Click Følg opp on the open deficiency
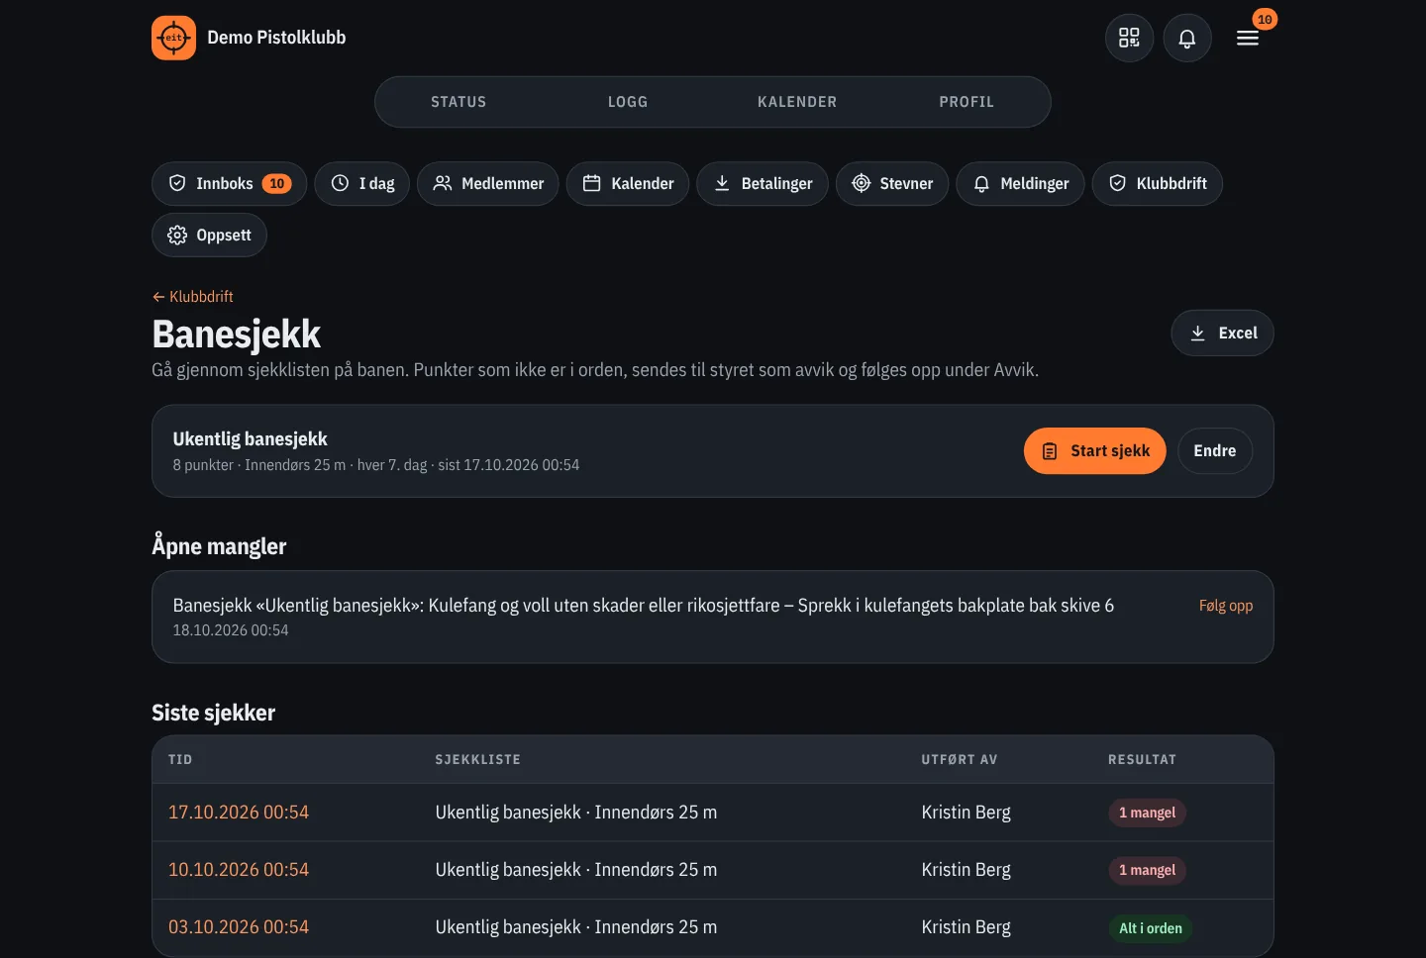Screen dimensions: 1426x958 coord(1226,606)
